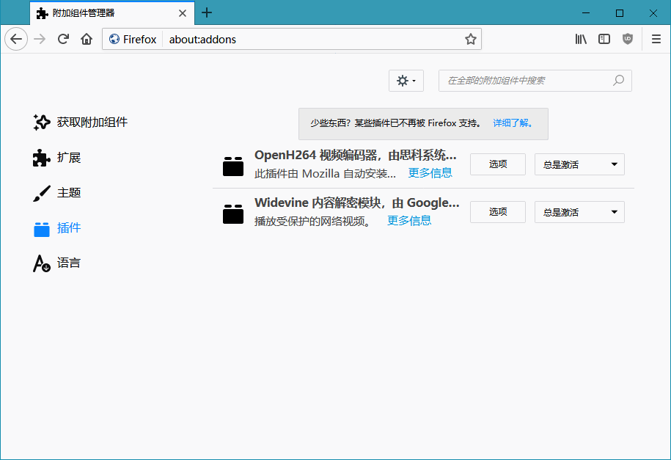Open a new browser tab

click(207, 12)
